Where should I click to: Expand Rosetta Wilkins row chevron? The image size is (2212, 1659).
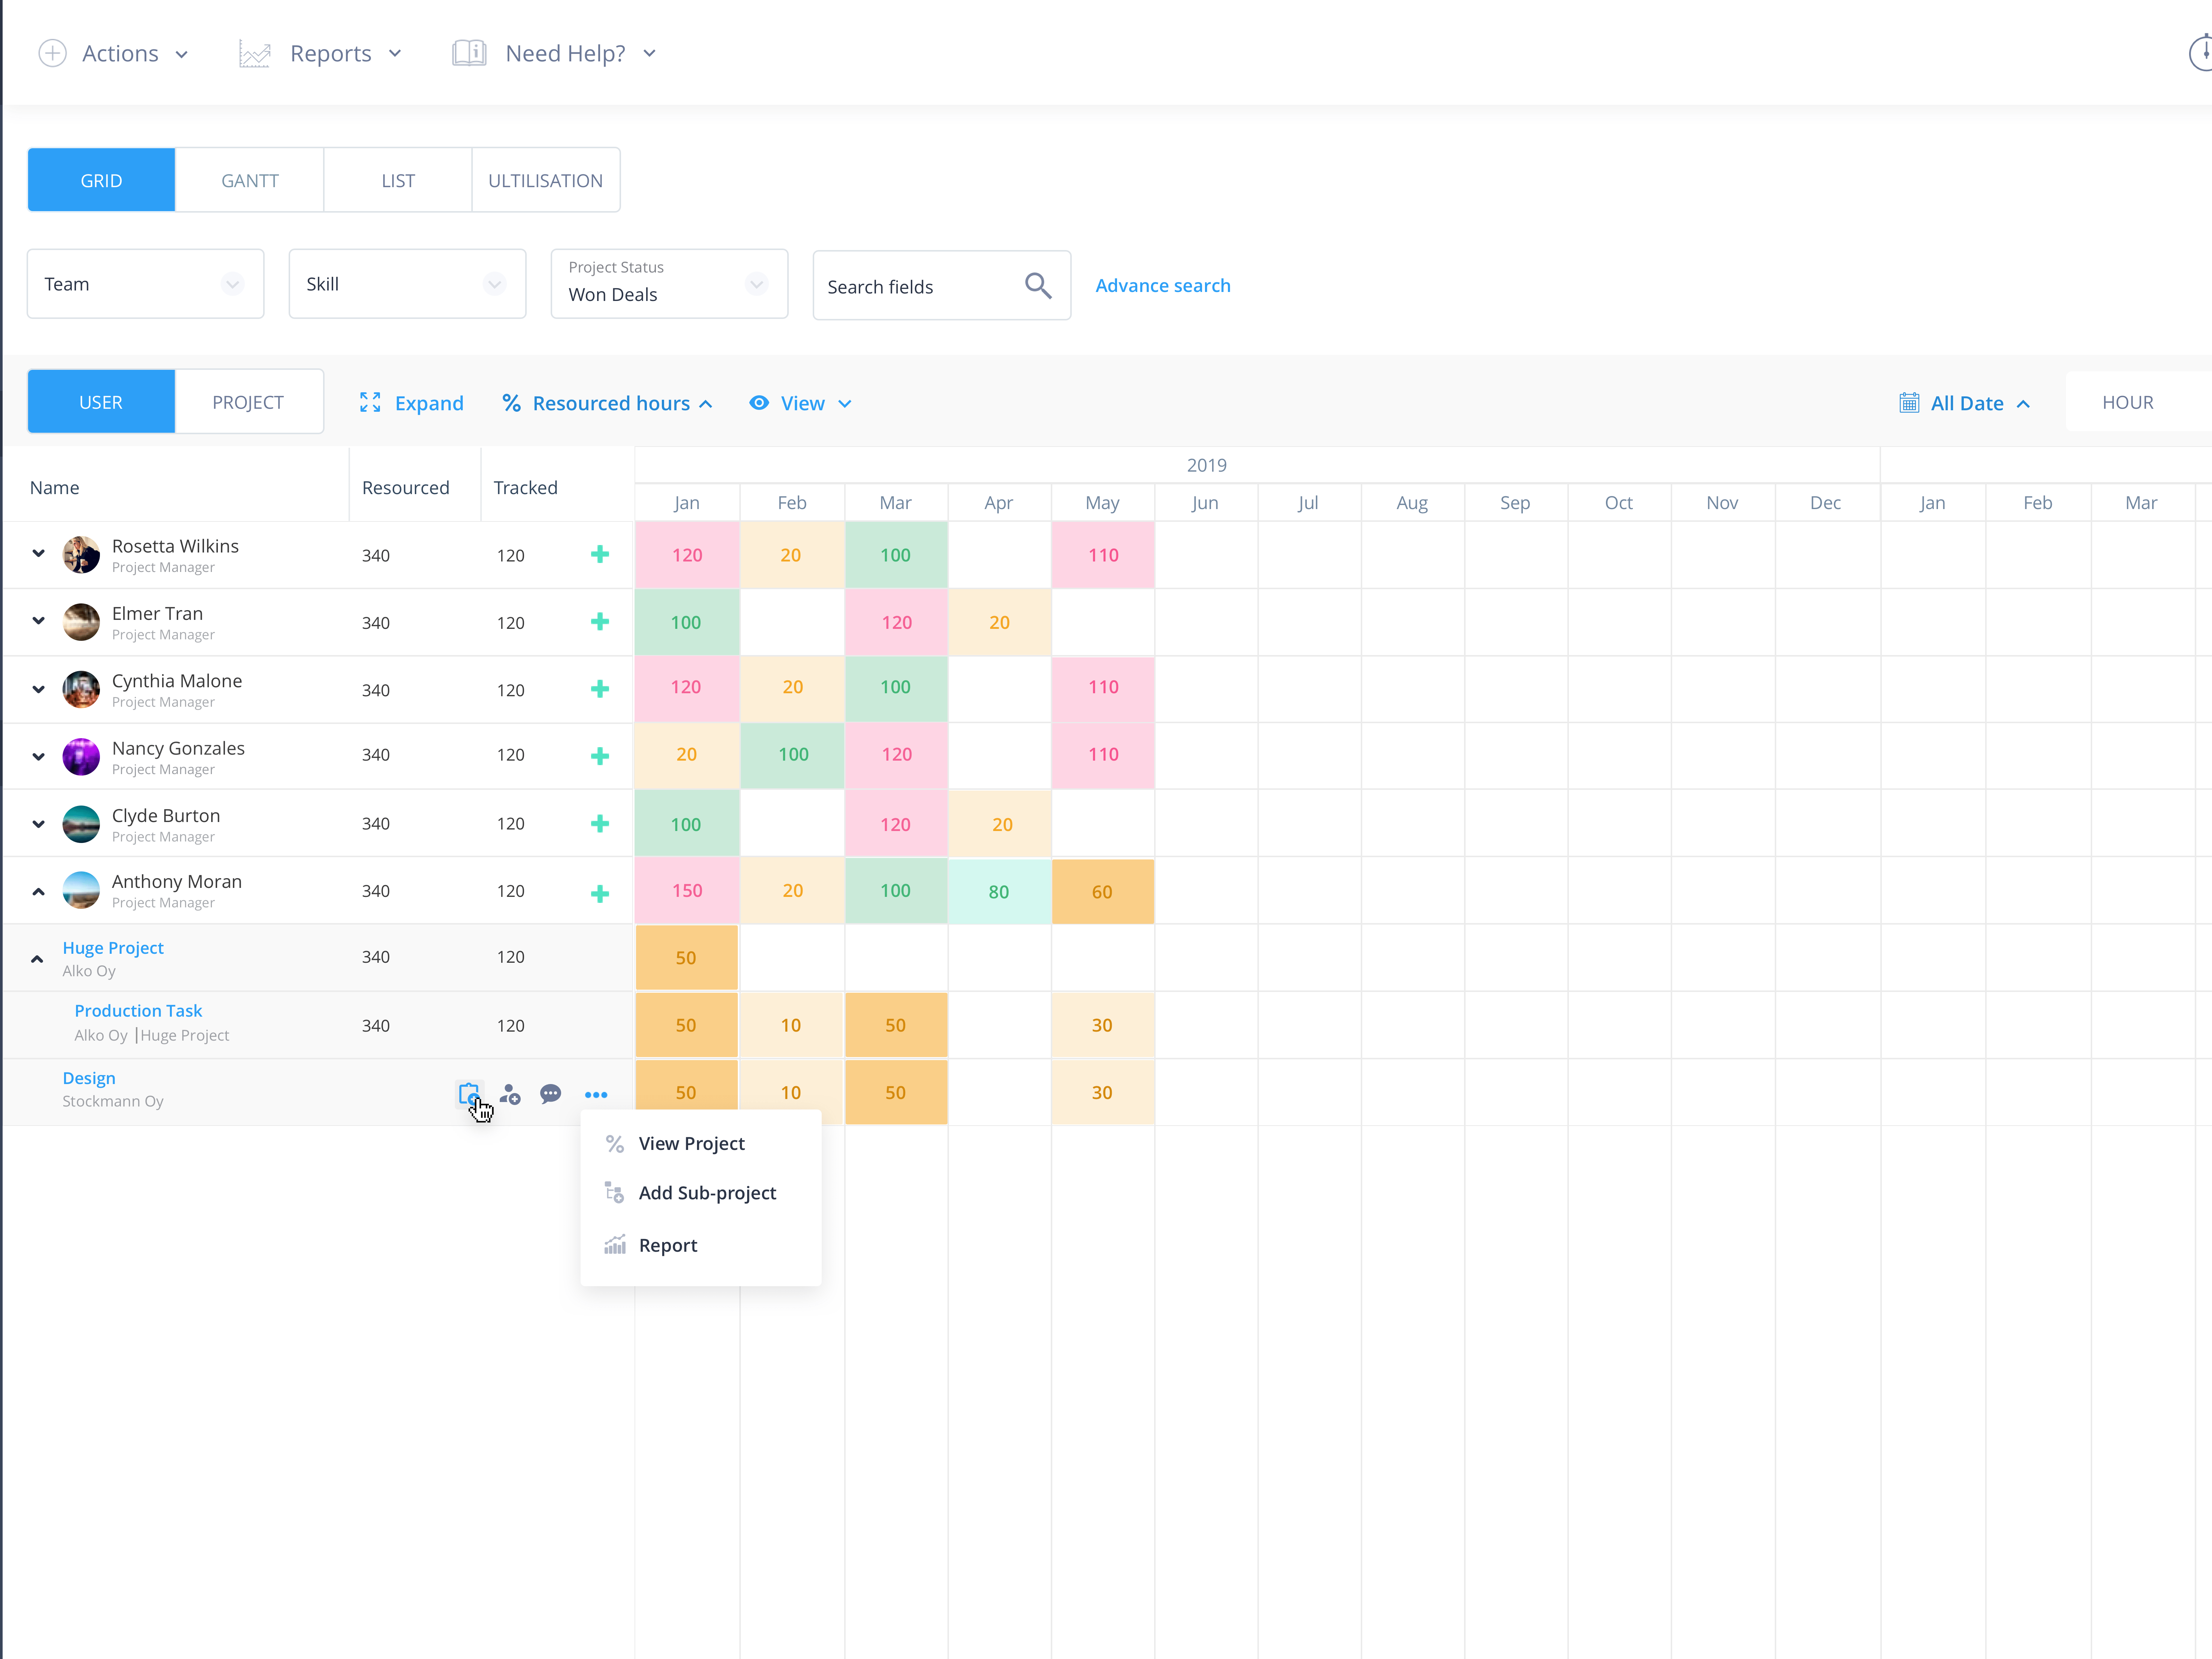[x=38, y=553]
